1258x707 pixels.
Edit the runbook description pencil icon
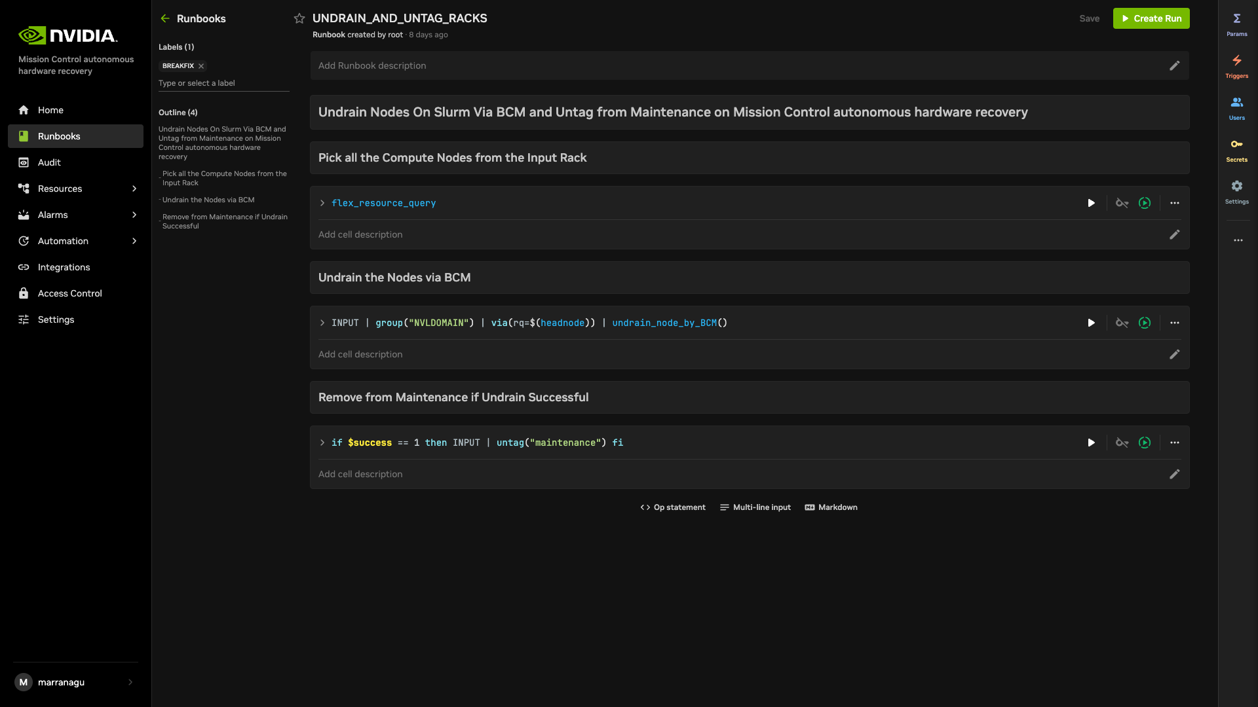pos(1175,65)
